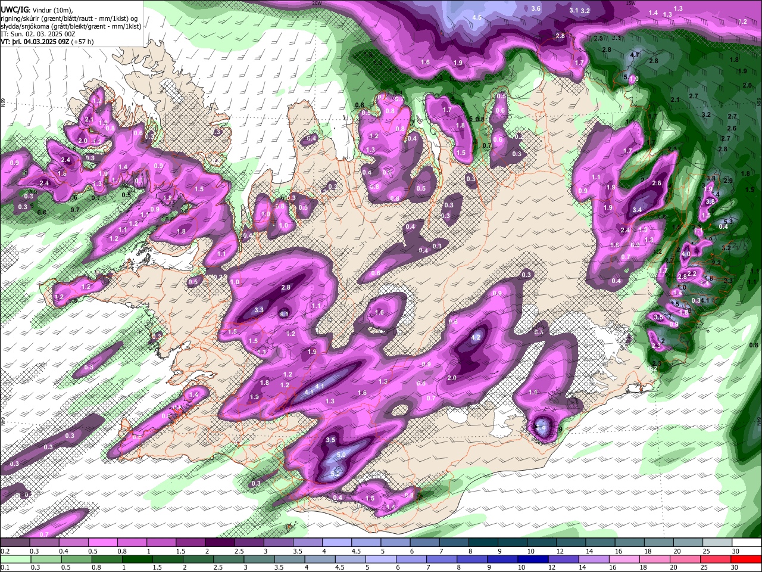The width and height of the screenshot is (762, 572).
Task: Click the '2.1' value at the Westfjords tip
Action: (x=90, y=119)
